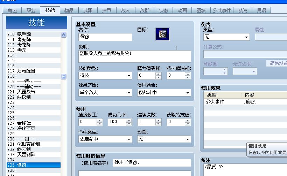The width and height of the screenshot is (287, 176).
Task: Decrease the 获取特技值 spinner value
Action: [x=188, y=124]
